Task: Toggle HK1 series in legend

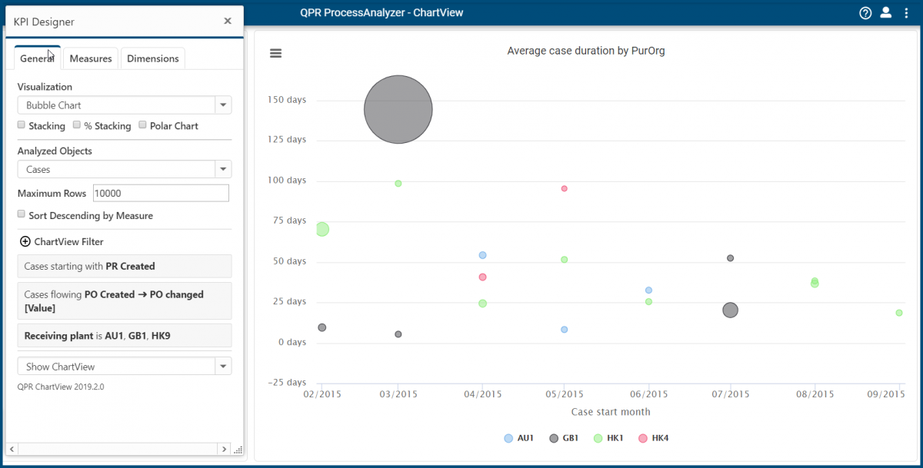Action: (608, 438)
